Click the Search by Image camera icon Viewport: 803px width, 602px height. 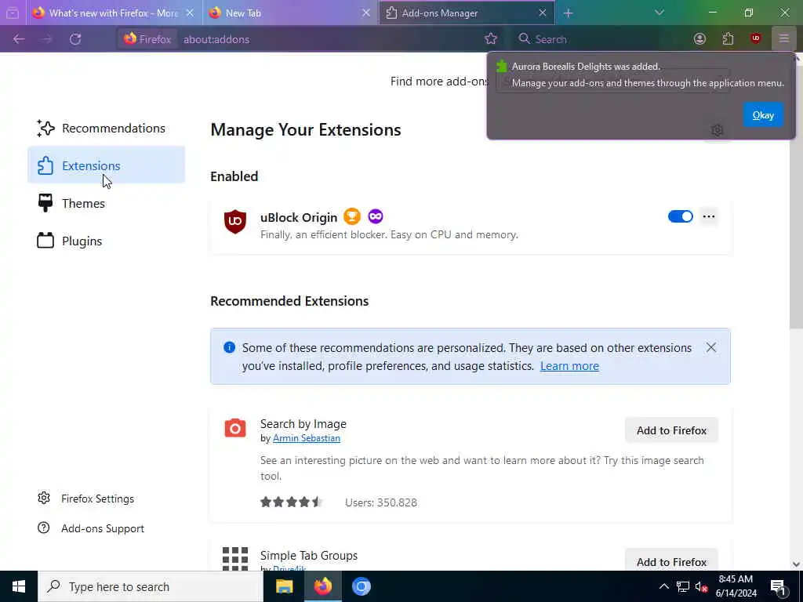click(x=235, y=428)
